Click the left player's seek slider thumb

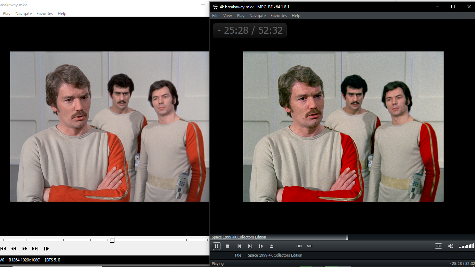(112, 240)
